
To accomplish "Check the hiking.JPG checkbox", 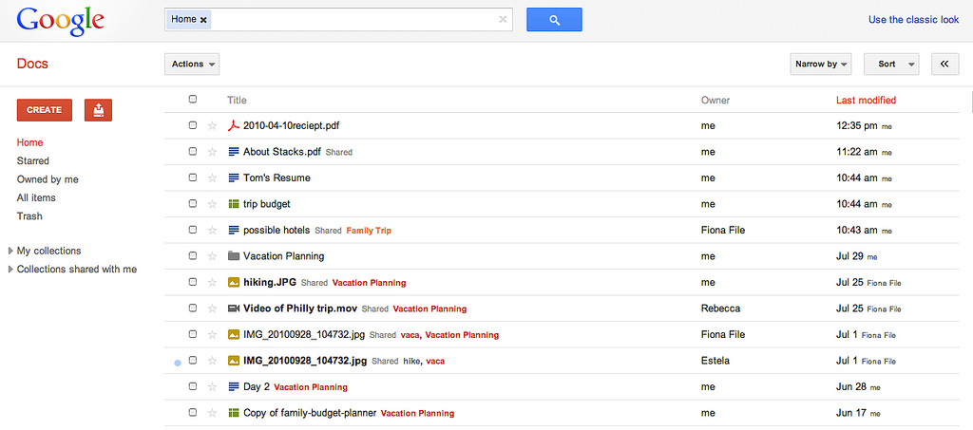I will [x=192, y=282].
